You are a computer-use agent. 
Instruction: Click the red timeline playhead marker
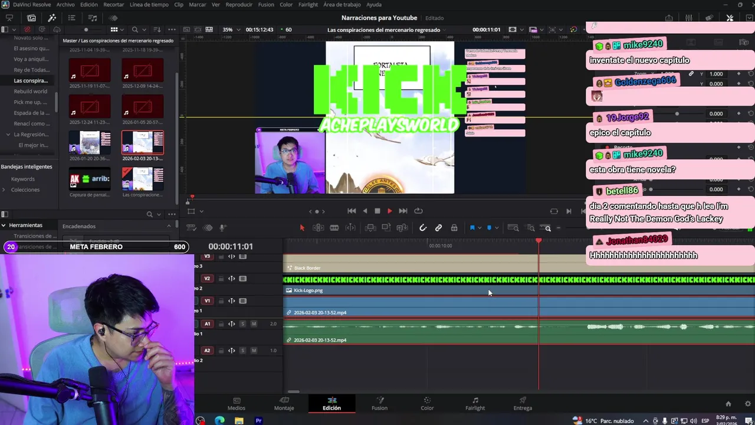coord(539,241)
